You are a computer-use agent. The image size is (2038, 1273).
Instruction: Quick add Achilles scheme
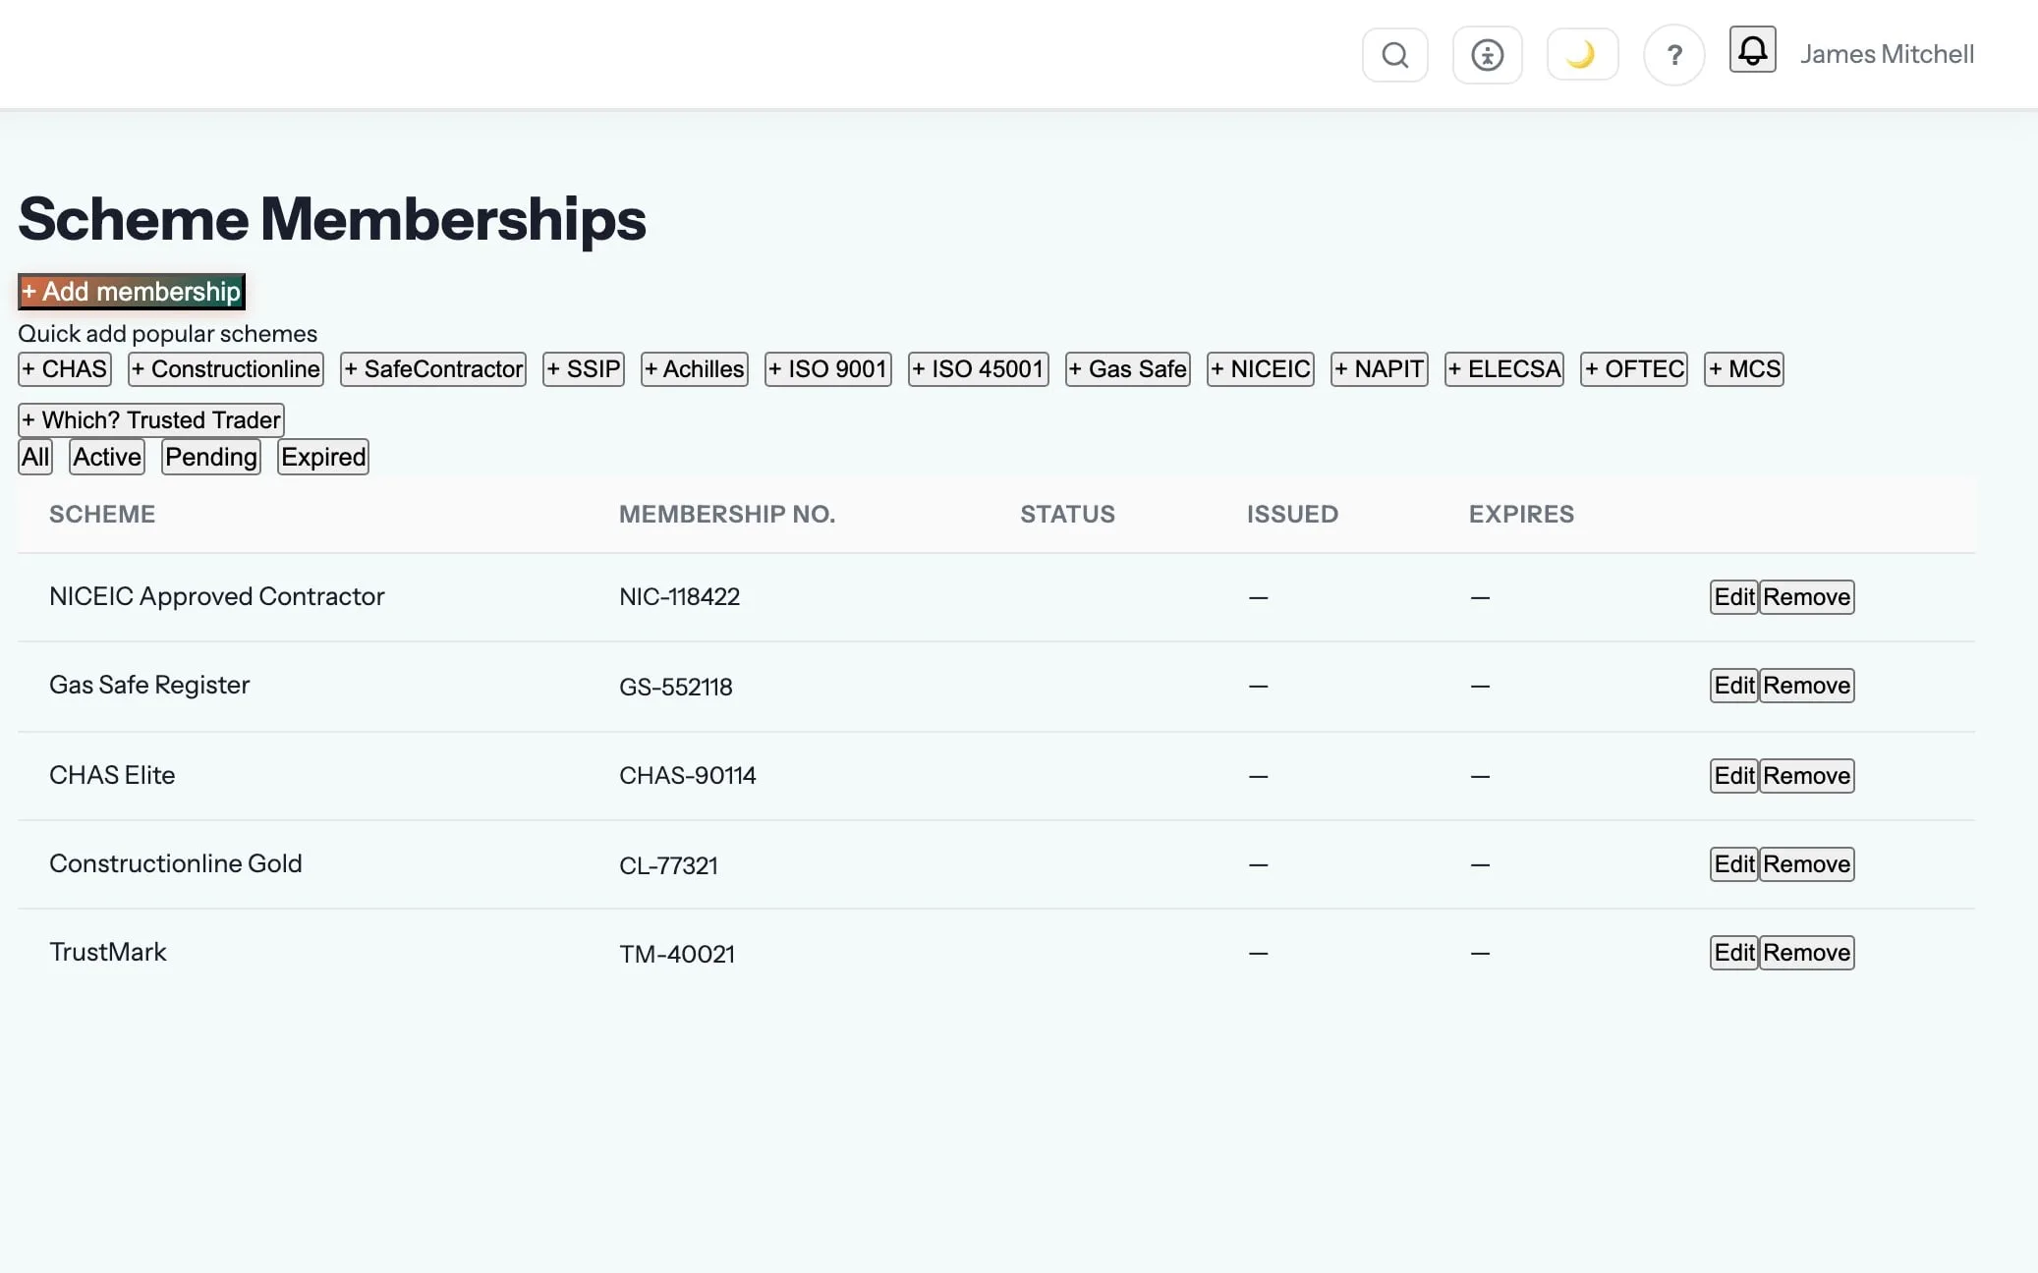(695, 369)
